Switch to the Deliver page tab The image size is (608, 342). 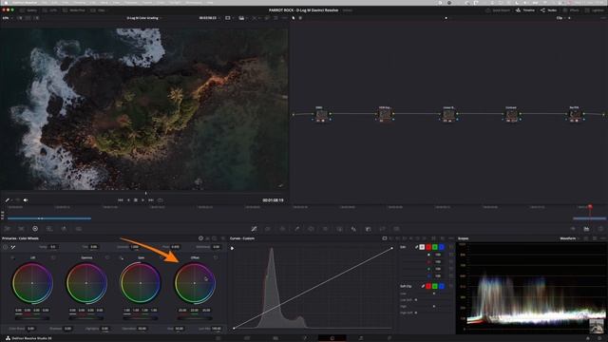pyautogui.click(x=389, y=338)
